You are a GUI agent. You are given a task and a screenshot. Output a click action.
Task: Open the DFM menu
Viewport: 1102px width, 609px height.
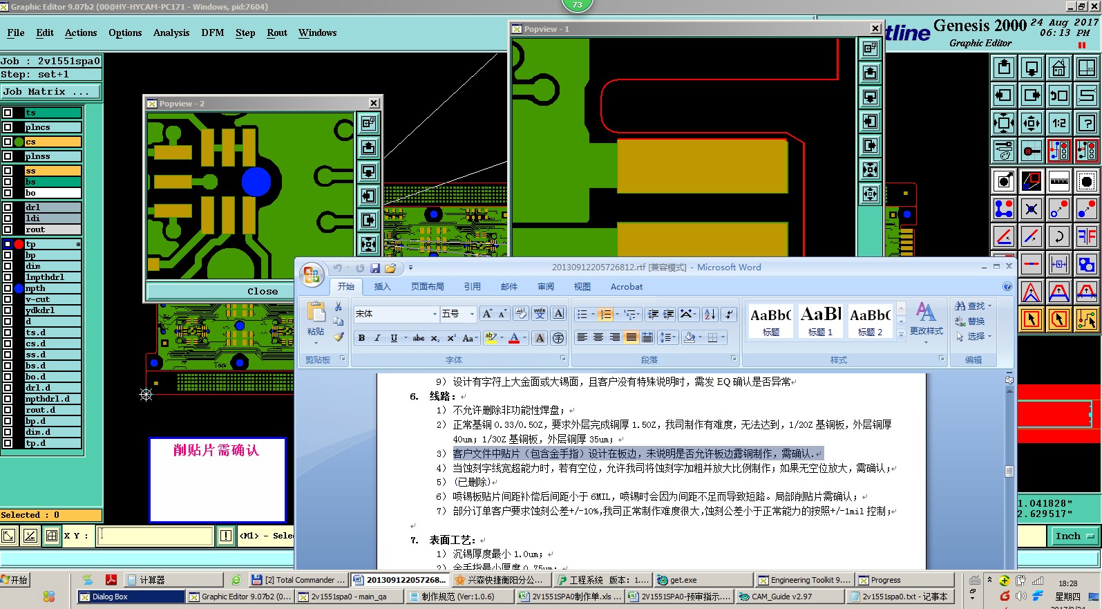click(213, 32)
